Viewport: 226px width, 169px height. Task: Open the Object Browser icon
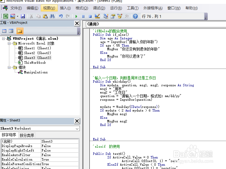120,16
